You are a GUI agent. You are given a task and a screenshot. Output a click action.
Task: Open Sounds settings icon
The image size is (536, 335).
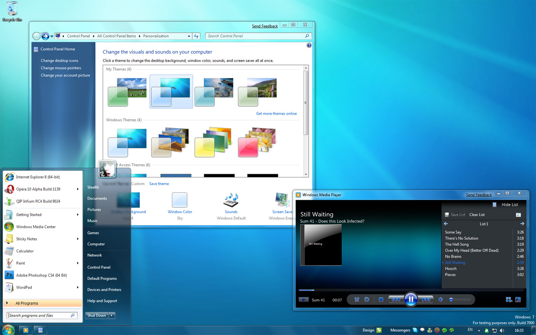click(231, 200)
